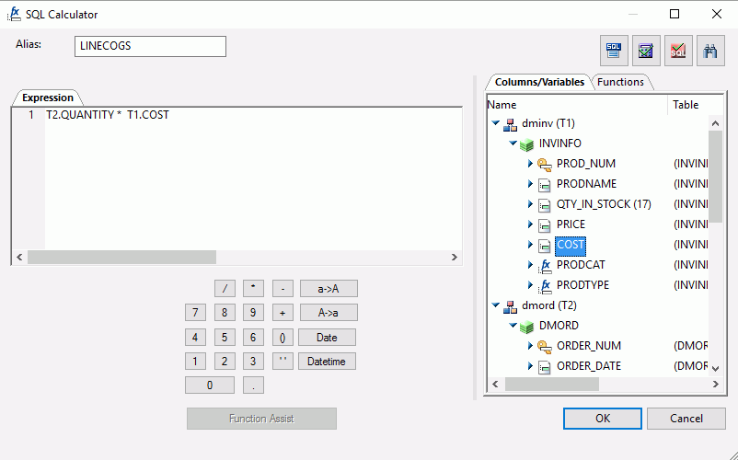Click the column tree horizontal scrollbar thumb
The height and width of the screenshot is (460, 738).
[x=551, y=385]
